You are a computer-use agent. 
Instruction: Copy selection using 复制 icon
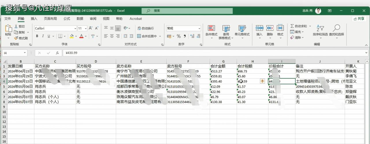[x=16, y=32]
